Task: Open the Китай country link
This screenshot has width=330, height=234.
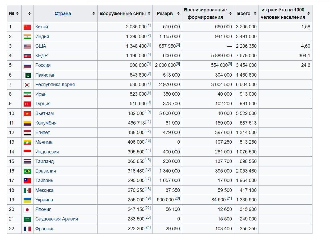Action: [41, 27]
